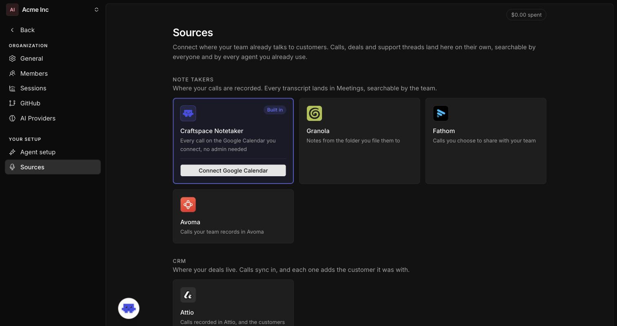Open the Agent setup page
617x326 pixels.
(53, 152)
